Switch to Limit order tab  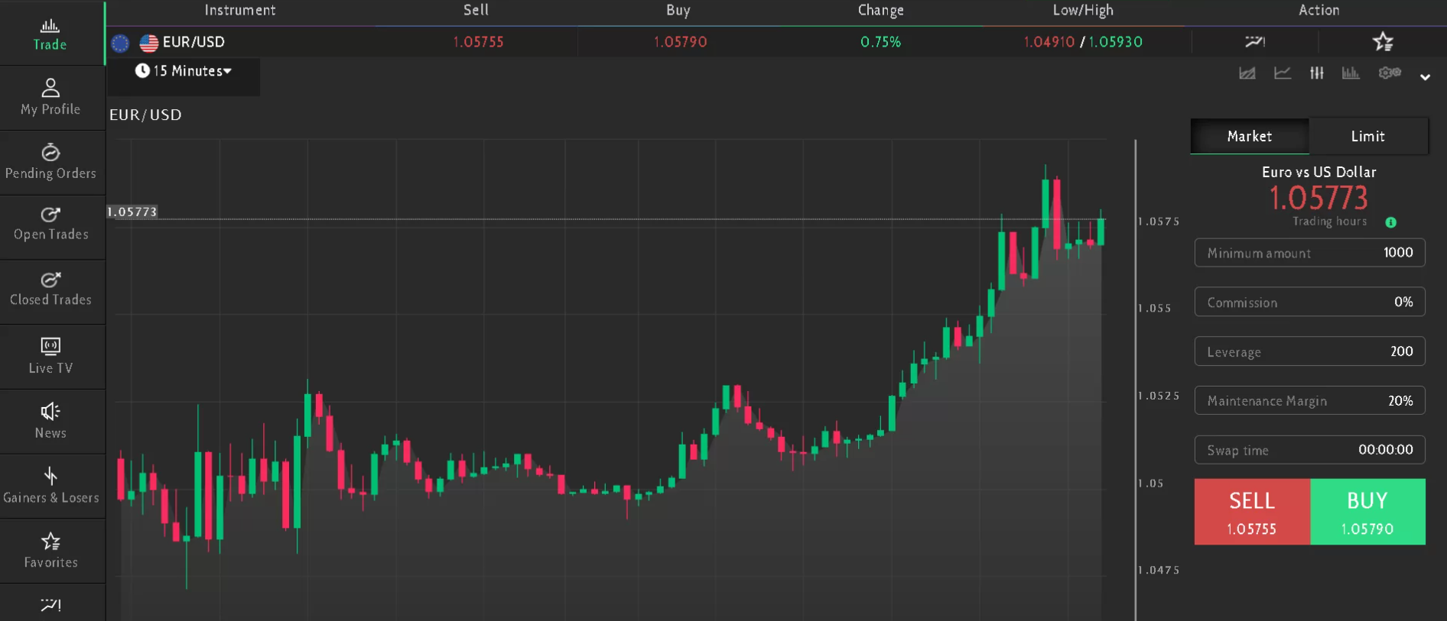pyautogui.click(x=1368, y=136)
